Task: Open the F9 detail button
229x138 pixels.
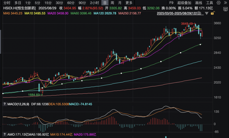Action: pyautogui.click(x=171, y=3)
